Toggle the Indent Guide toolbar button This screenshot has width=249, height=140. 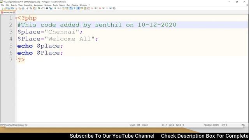[78, 8]
